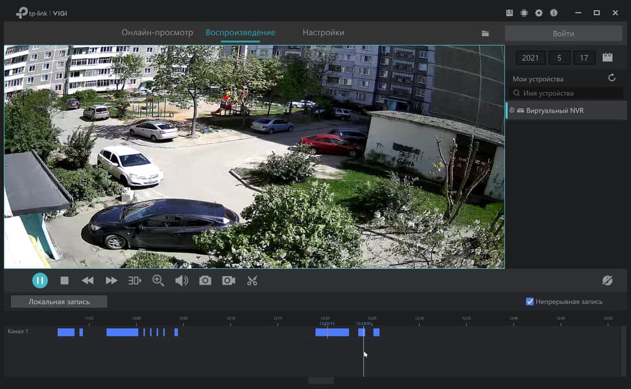Take a snapshot with the camera icon
The width and height of the screenshot is (631, 389).
pyautogui.click(x=205, y=281)
